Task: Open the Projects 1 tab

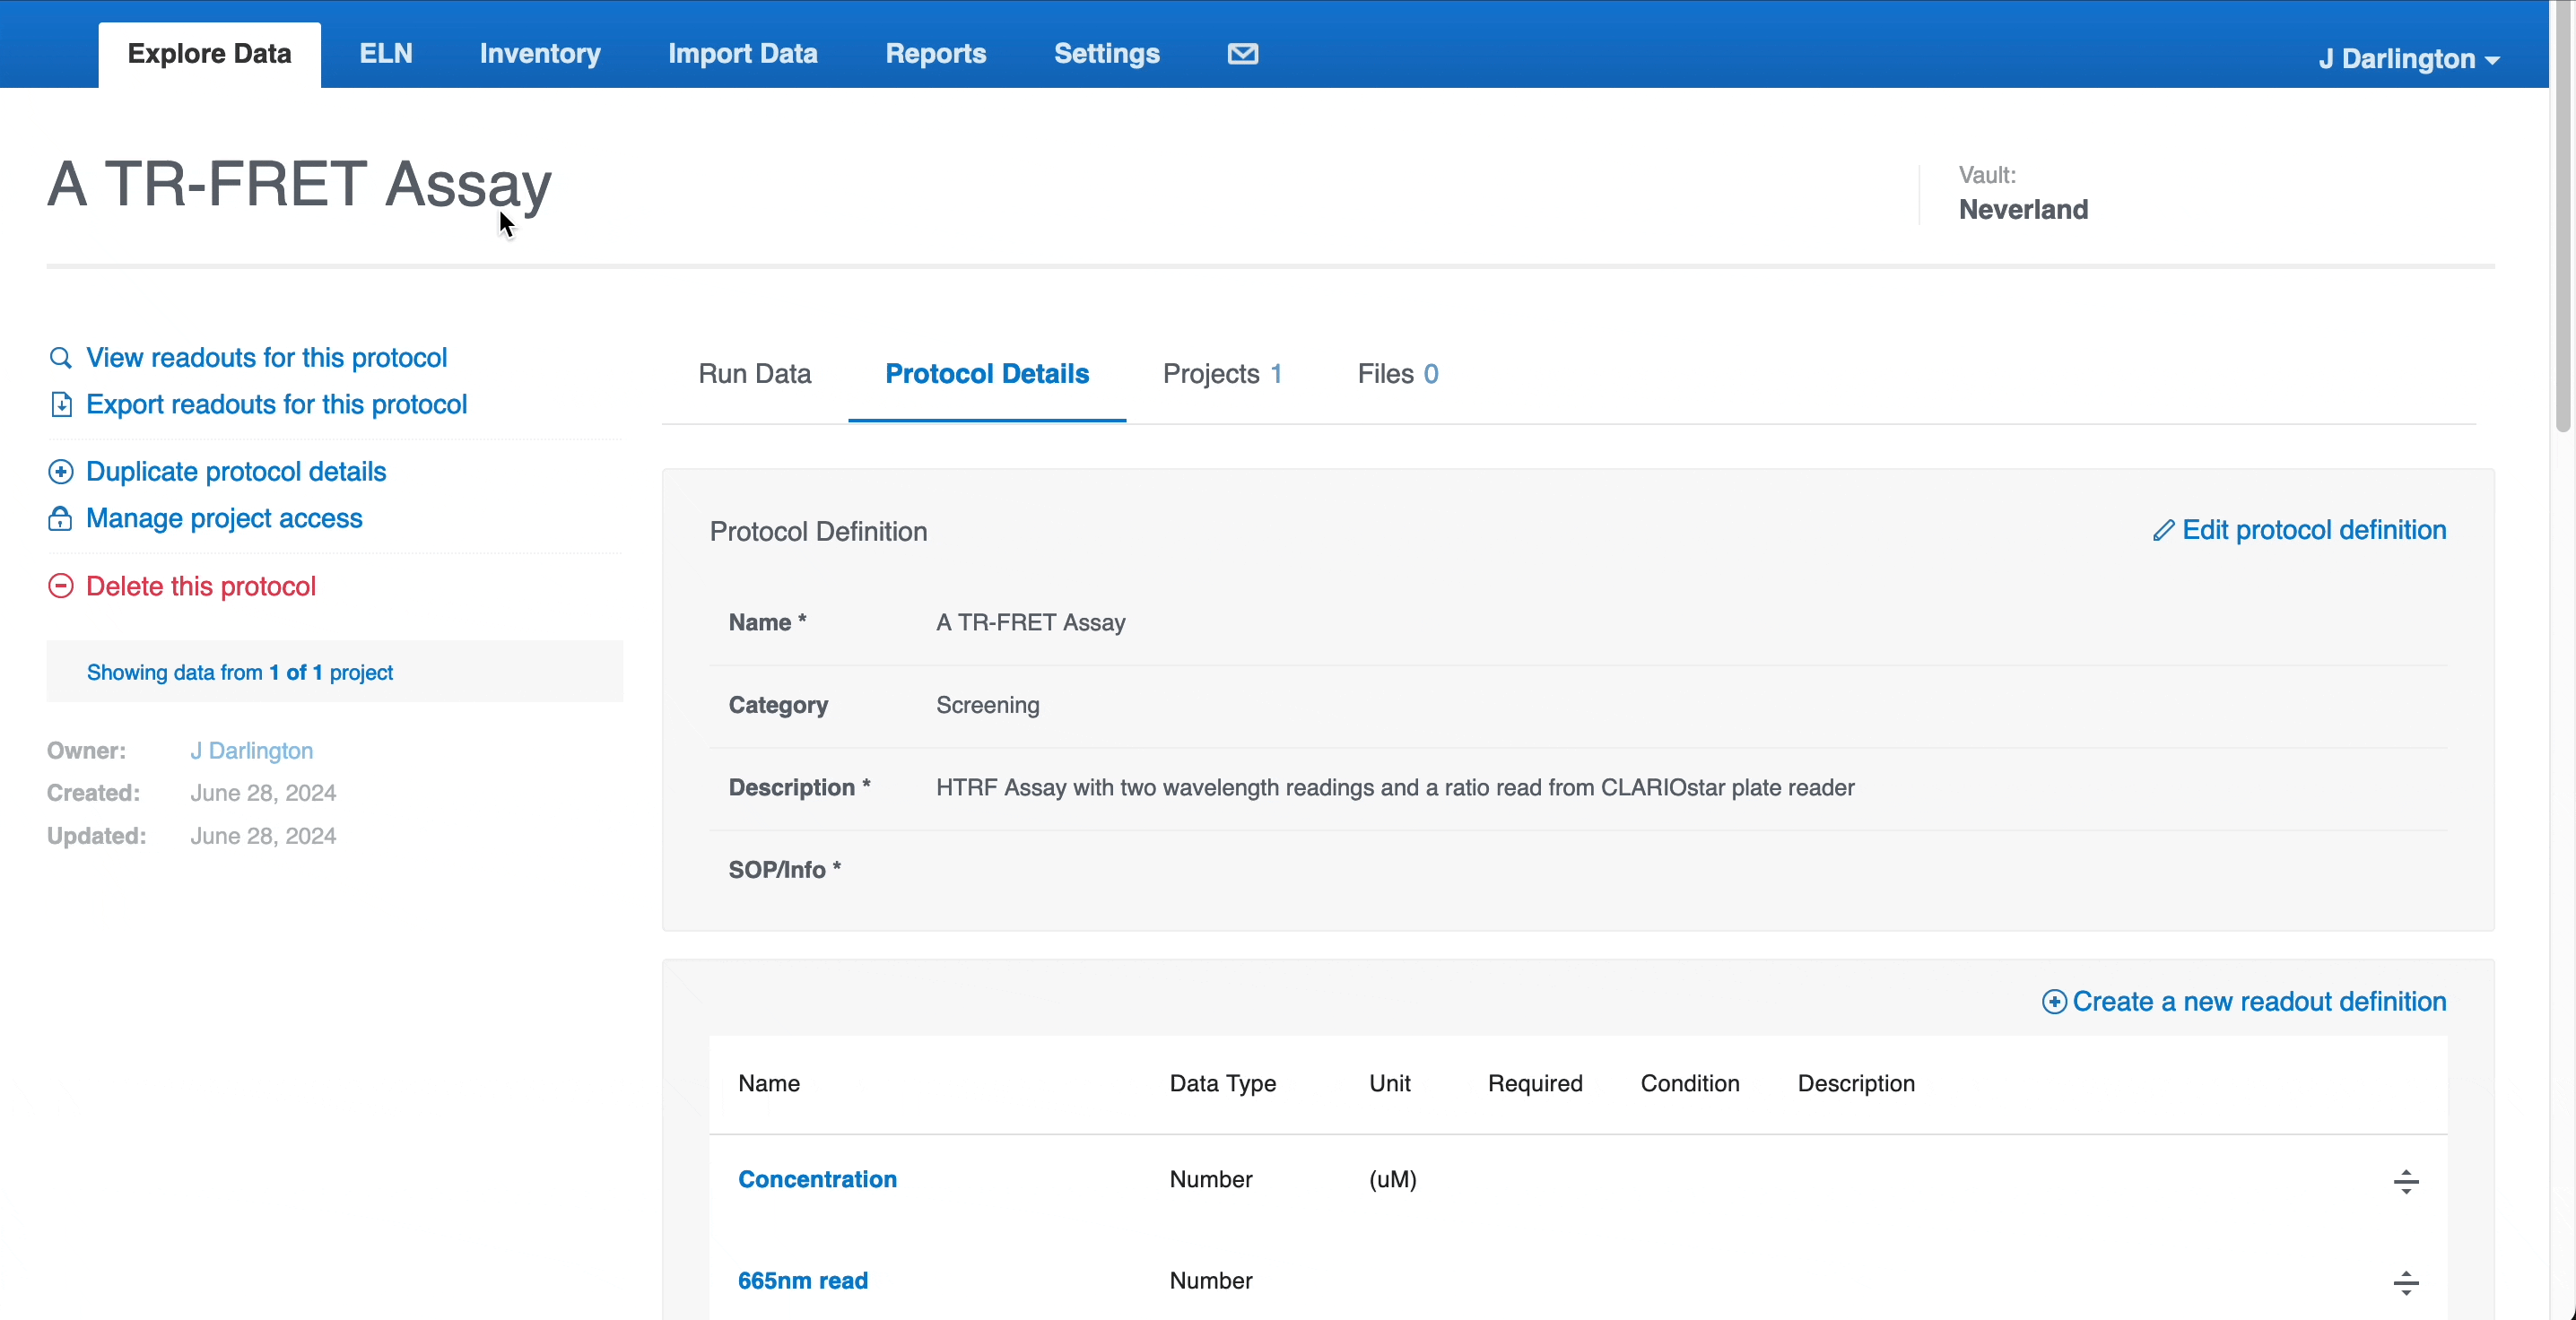Action: (x=1223, y=374)
